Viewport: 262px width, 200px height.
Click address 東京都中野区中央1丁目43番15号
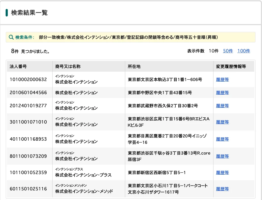160,93
